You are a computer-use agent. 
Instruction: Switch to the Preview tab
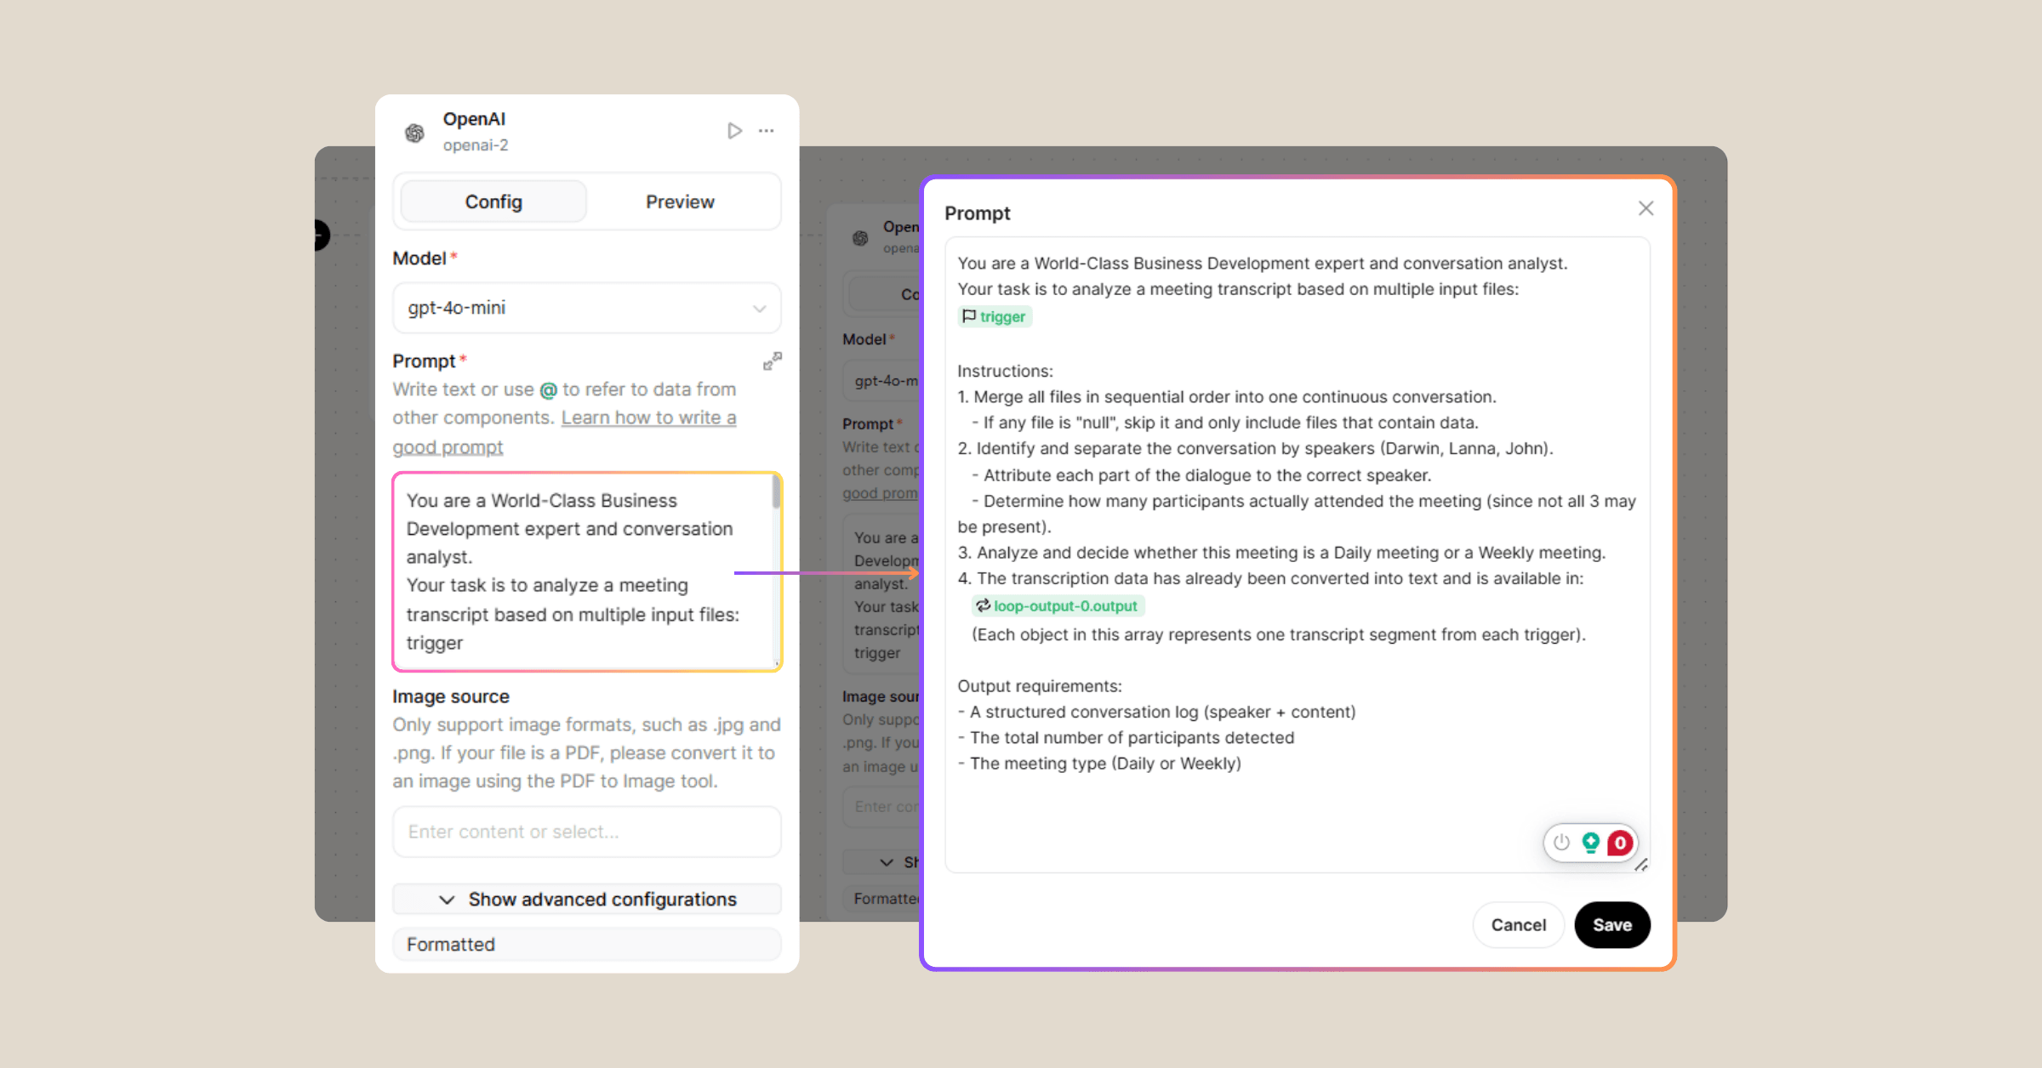pyautogui.click(x=679, y=202)
